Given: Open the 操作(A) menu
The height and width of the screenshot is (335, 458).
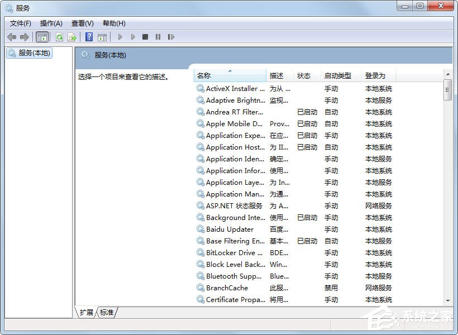Looking at the screenshot, I should coord(51,23).
